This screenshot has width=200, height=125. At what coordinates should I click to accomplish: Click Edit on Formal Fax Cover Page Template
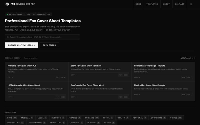pos(137,77)
